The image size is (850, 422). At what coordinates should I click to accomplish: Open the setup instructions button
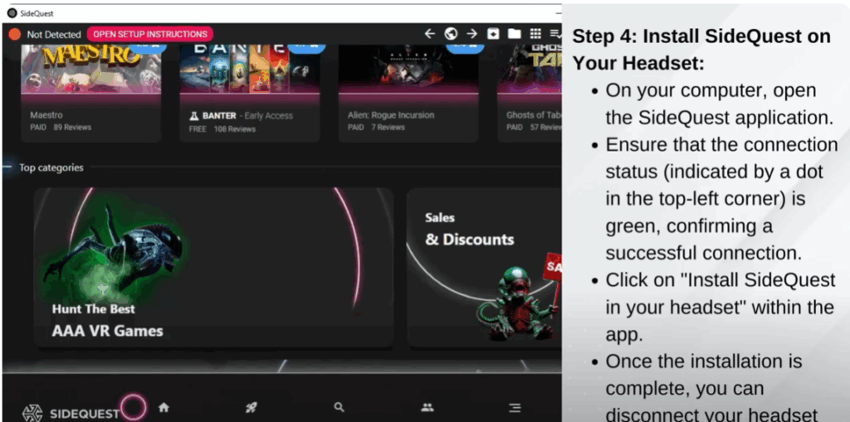pos(150,34)
